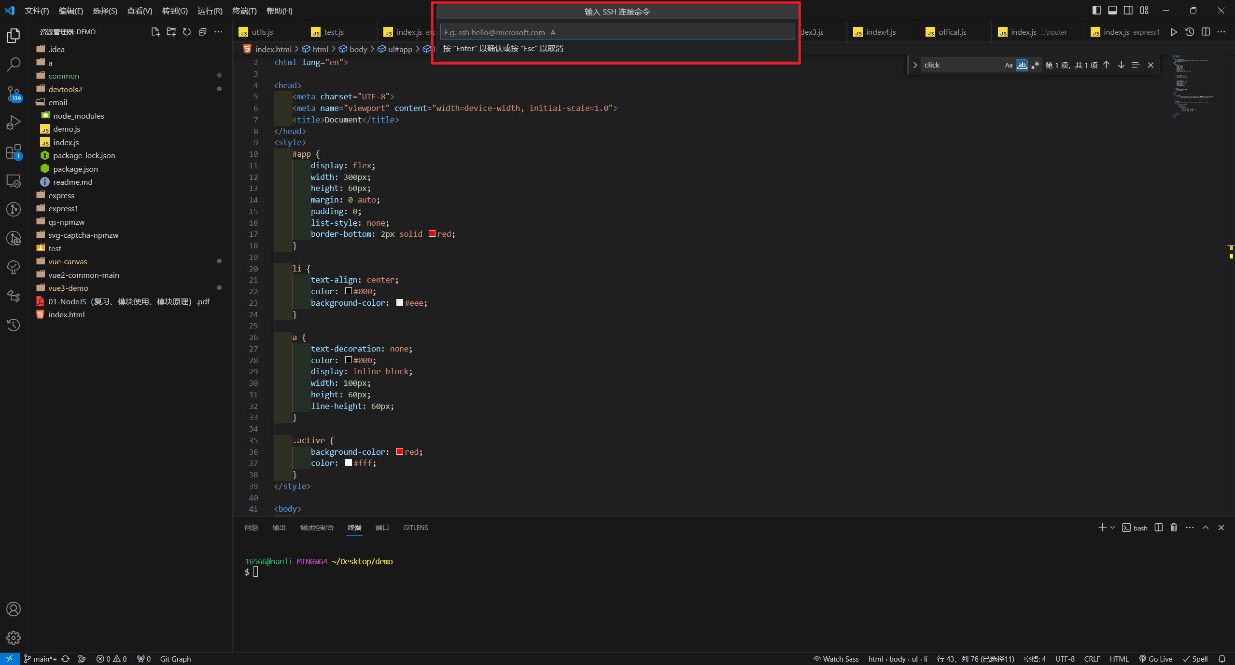Open the Extensions view icon

click(x=14, y=152)
